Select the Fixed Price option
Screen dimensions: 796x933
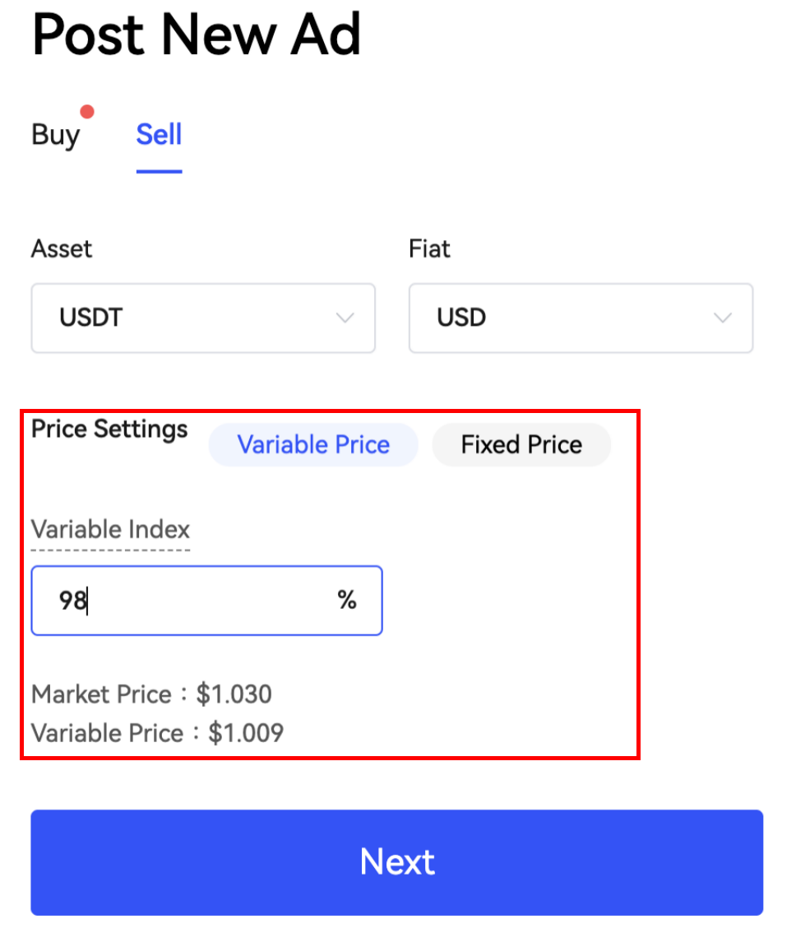(x=521, y=445)
